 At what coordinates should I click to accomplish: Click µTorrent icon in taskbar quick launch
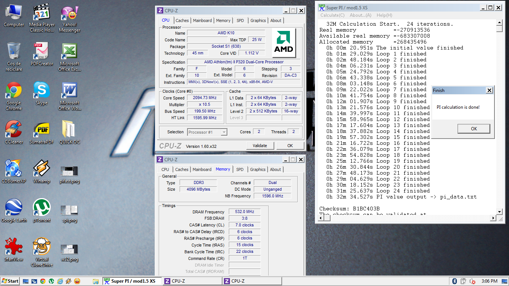pyautogui.click(x=51, y=281)
